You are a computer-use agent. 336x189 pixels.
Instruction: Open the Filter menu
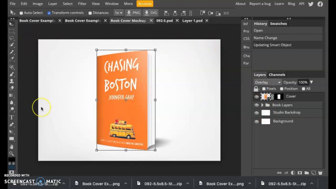pos(82,4)
